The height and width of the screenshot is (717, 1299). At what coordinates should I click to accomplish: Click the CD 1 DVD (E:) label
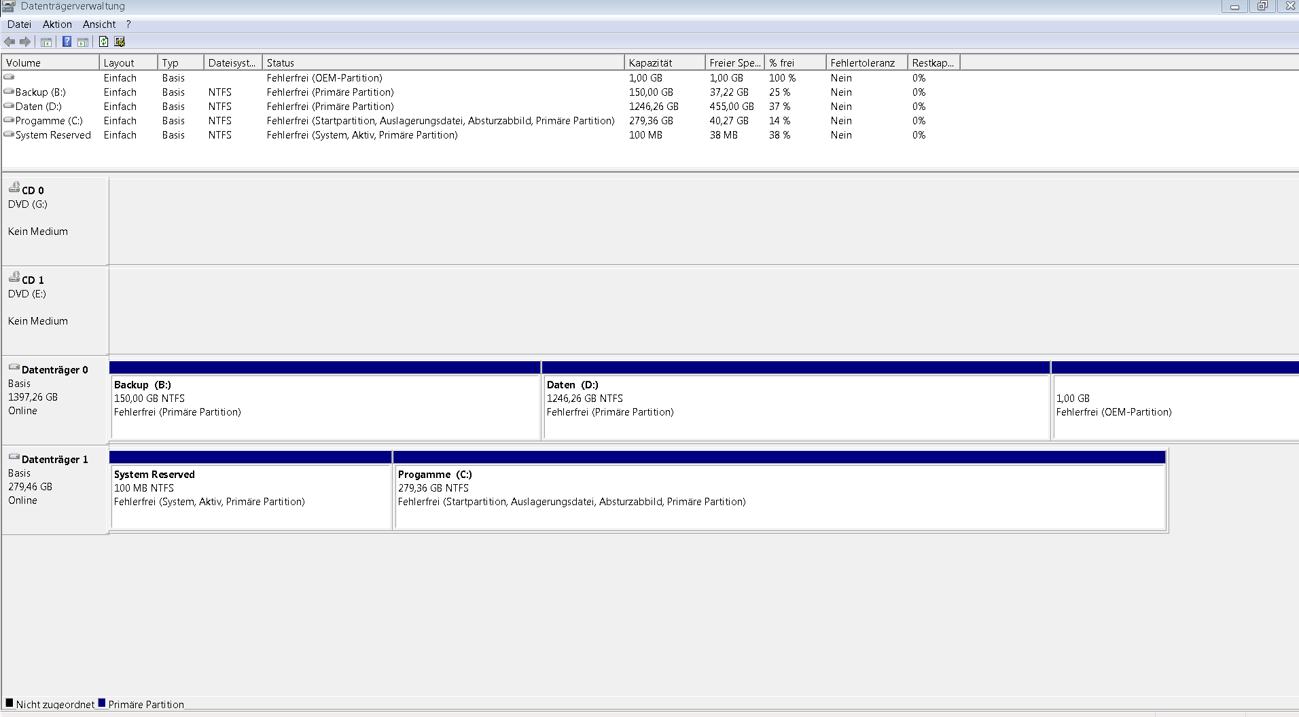point(27,294)
